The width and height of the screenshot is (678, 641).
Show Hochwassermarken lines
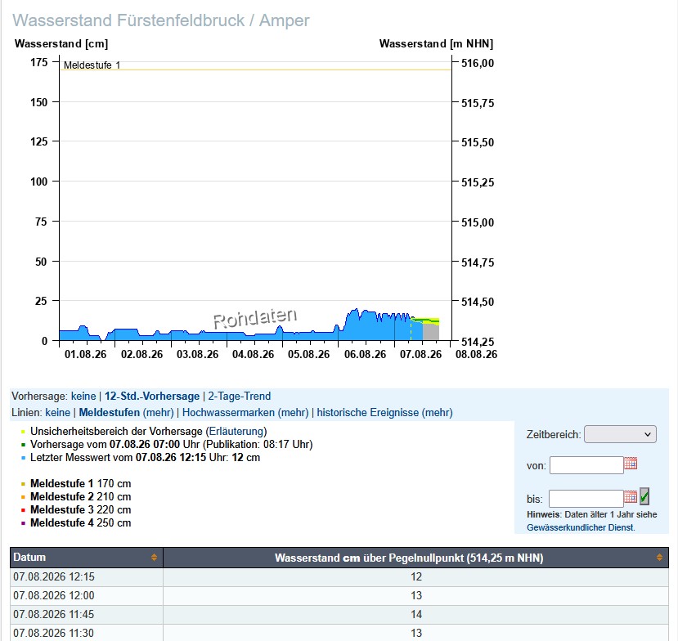point(228,413)
